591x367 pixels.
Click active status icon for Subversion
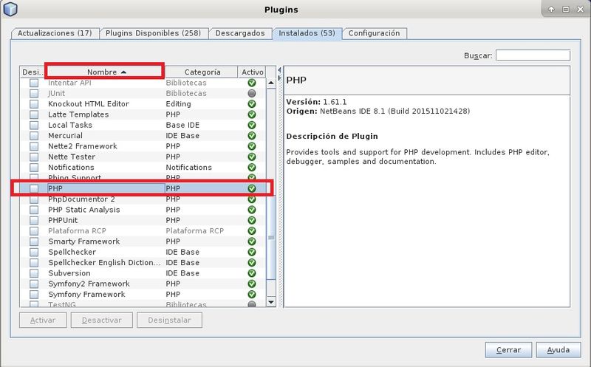click(x=252, y=273)
